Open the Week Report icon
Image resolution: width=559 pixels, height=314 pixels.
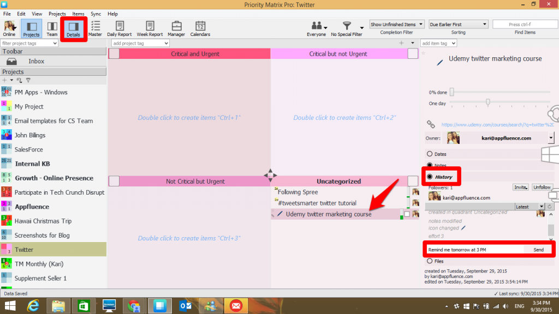[x=150, y=26]
